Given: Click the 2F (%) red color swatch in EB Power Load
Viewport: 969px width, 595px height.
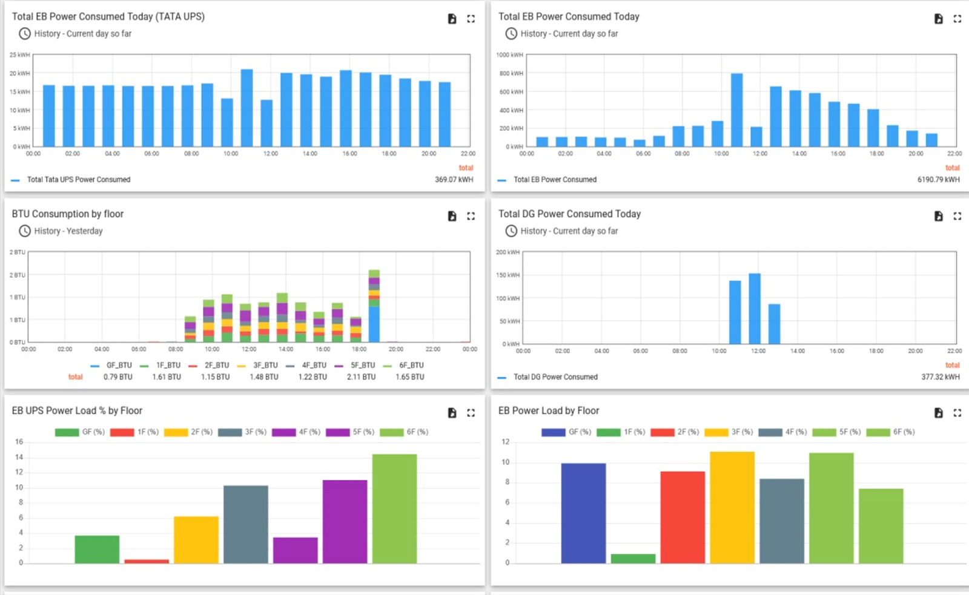Looking at the screenshot, I should click(x=663, y=432).
